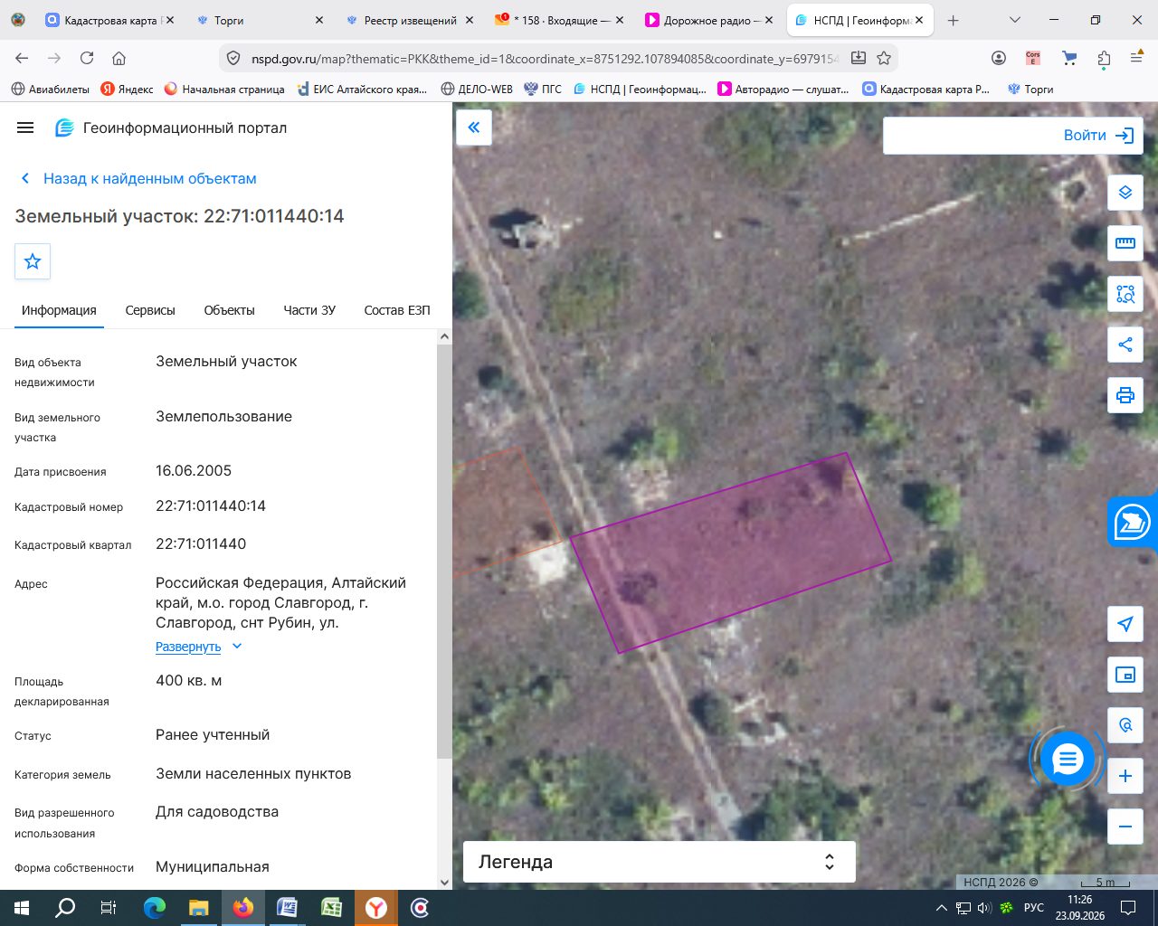Image resolution: width=1158 pixels, height=926 pixels.
Task: Zoom in the map
Action: point(1125,776)
